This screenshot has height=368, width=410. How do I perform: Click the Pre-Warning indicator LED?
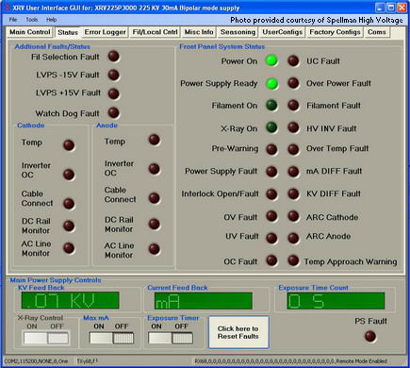pyautogui.click(x=271, y=149)
